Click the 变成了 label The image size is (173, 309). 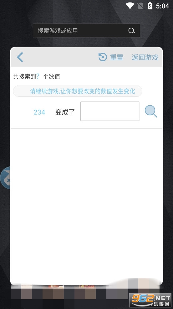pos(65,112)
